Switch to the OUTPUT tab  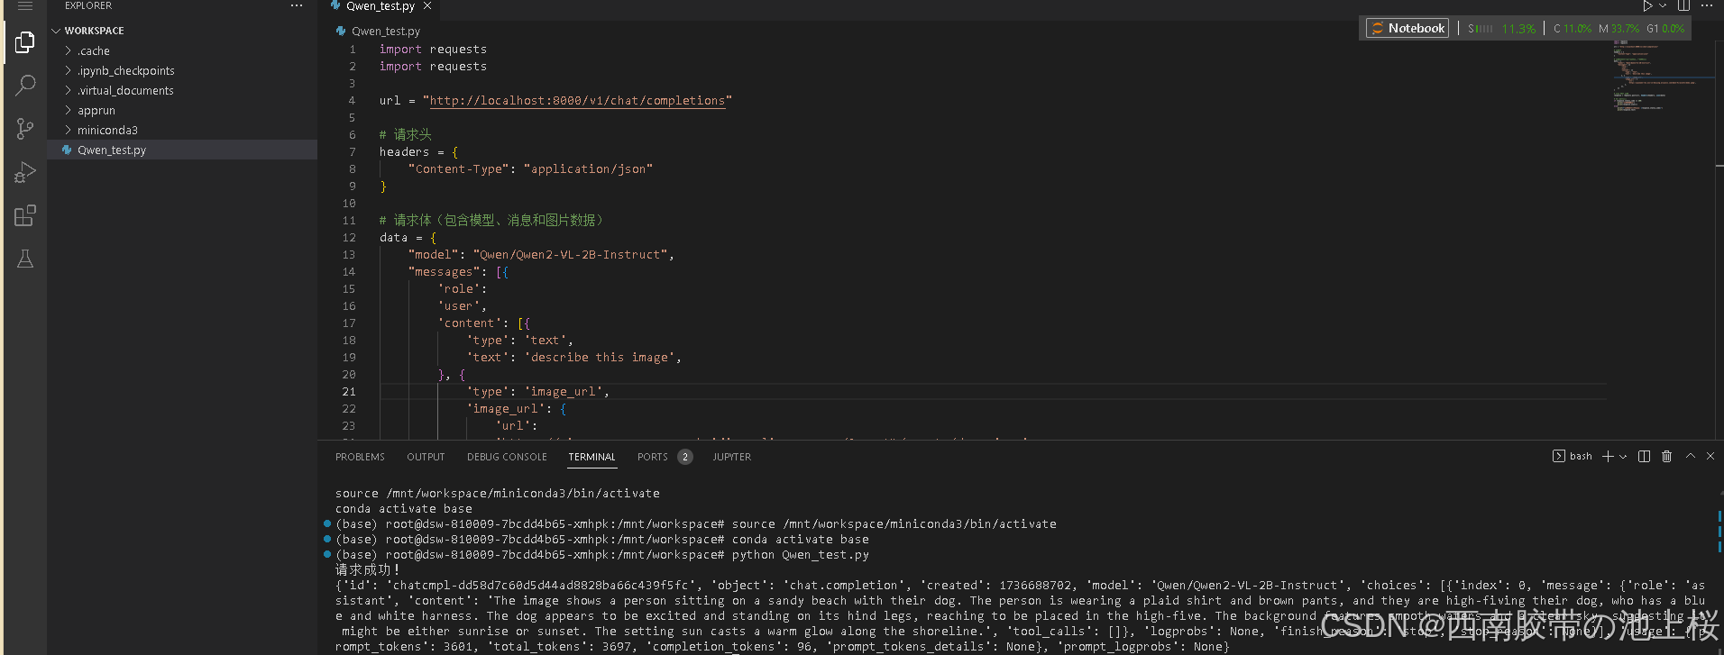[x=426, y=458]
